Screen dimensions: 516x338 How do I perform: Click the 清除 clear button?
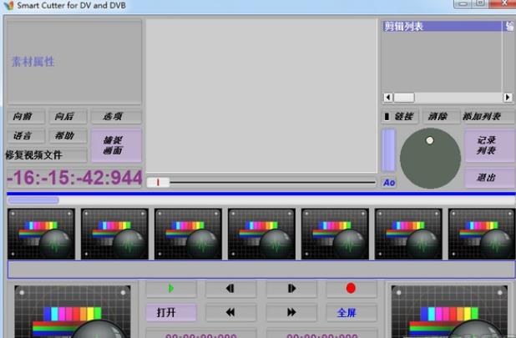point(438,117)
